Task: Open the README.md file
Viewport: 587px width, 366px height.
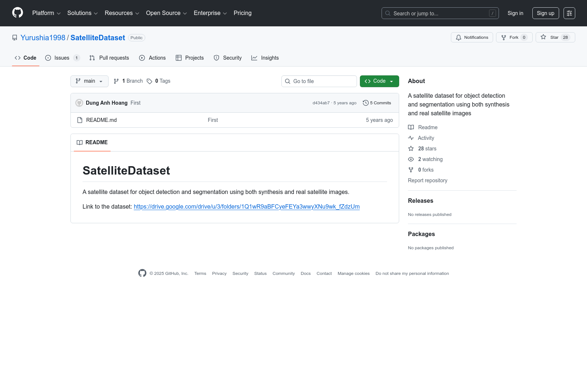Action: (x=101, y=120)
